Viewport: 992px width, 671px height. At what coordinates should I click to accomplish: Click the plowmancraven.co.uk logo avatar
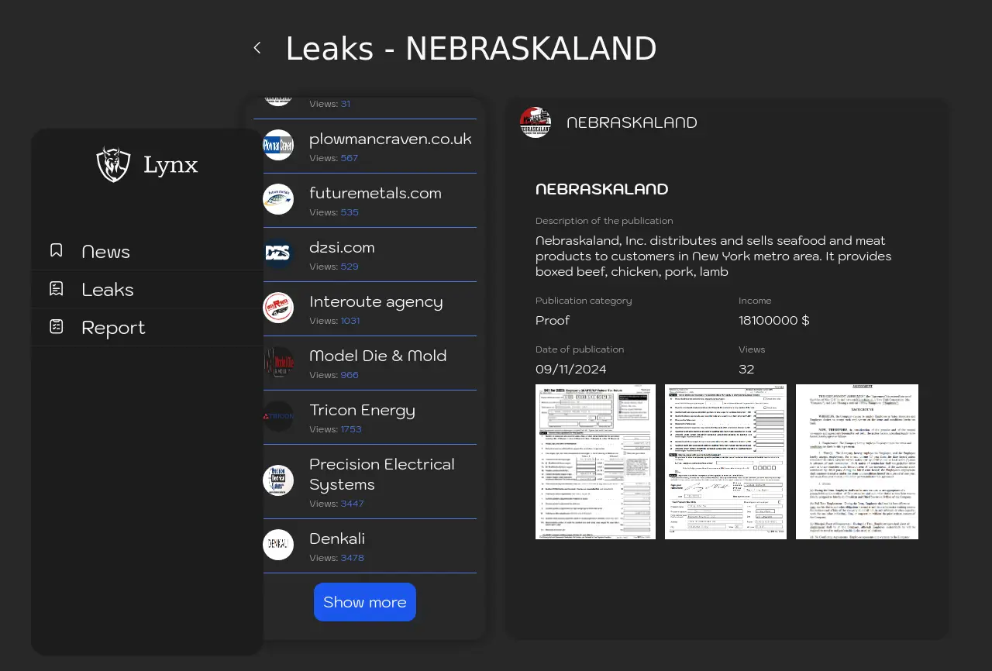278,145
